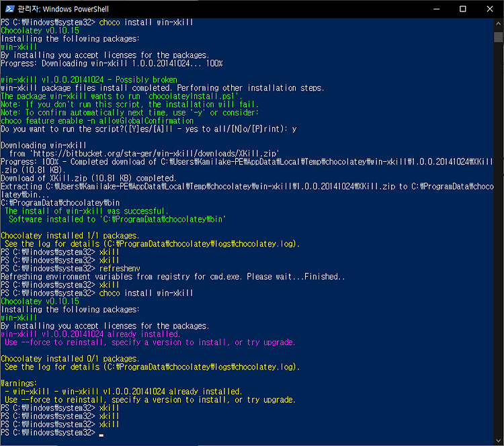The height and width of the screenshot is (446, 504).
Task: Click magenta 'Use --force to reinstall' line
Action: [150, 343]
